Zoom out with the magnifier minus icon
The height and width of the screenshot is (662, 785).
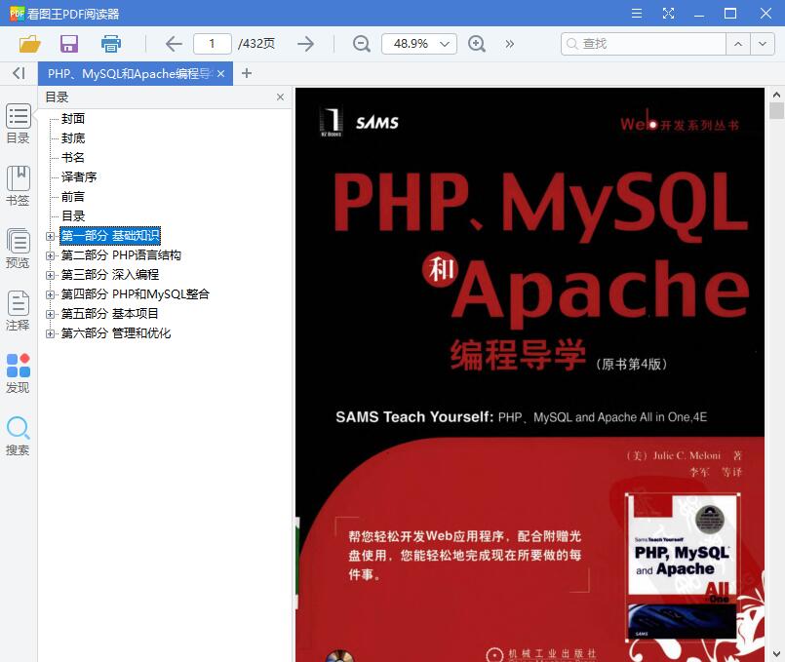click(360, 44)
